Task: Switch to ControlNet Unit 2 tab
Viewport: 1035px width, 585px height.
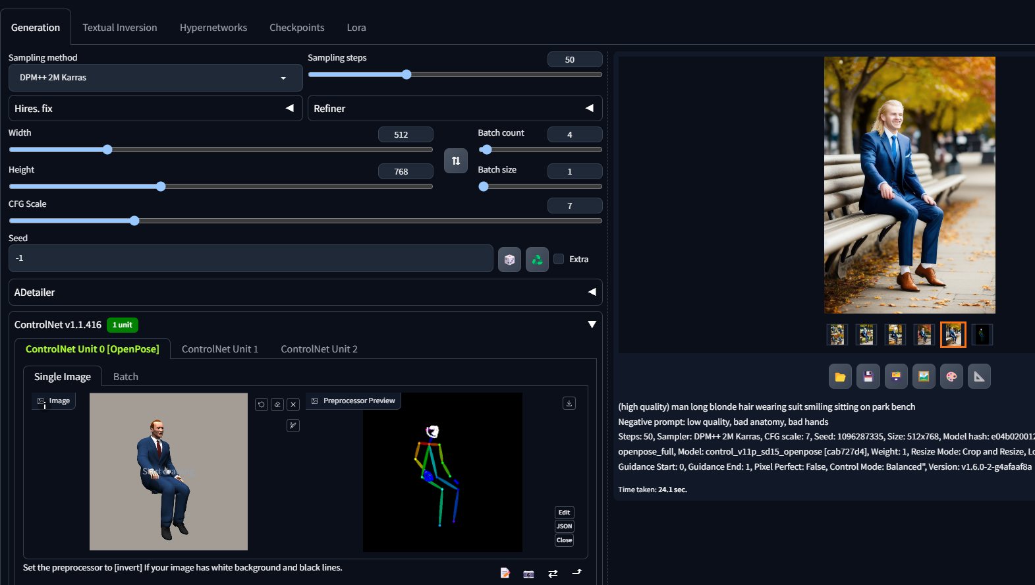Action: point(320,349)
